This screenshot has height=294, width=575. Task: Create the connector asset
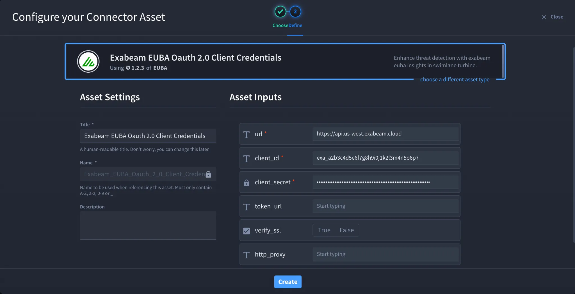pos(288,282)
